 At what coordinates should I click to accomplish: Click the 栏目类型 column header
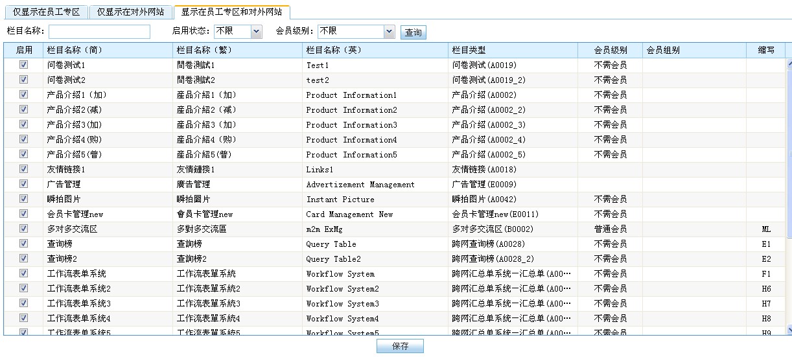[x=512, y=50]
